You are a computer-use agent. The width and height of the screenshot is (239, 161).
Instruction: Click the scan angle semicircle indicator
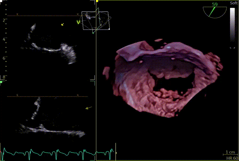214,12
